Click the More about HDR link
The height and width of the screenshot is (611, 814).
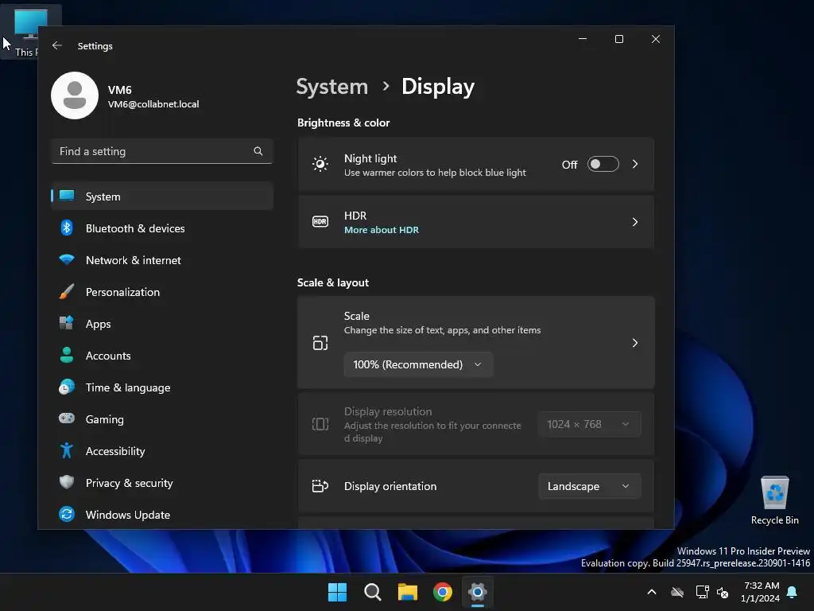pos(382,230)
